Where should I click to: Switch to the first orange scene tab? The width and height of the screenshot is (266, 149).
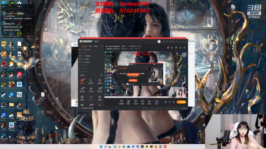[x=84, y=46]
